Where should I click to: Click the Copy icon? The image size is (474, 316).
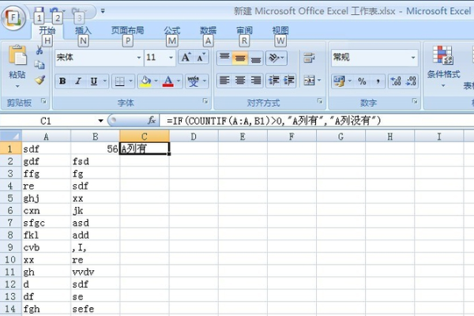(39, 65)
